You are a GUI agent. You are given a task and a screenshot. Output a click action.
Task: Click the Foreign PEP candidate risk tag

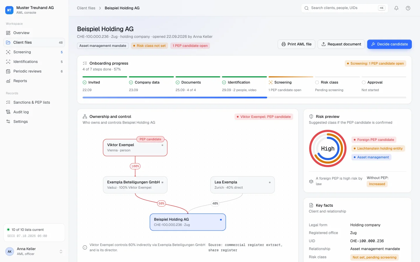click(374, 140)
